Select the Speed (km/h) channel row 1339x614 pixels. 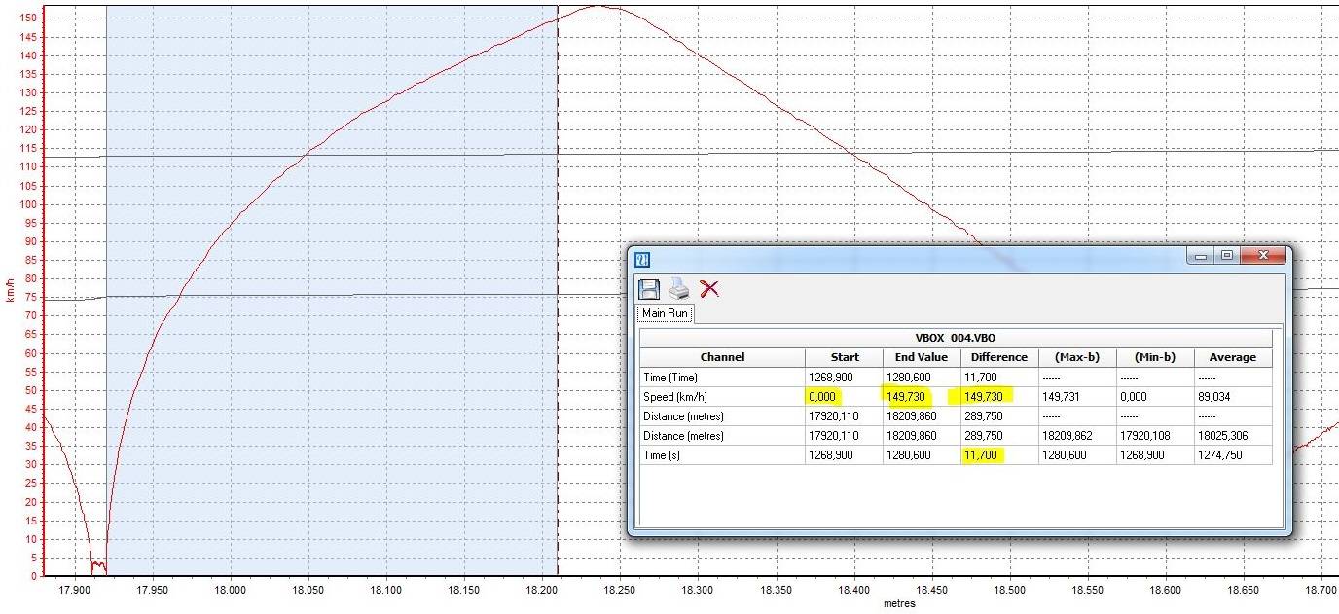(956, 396)
